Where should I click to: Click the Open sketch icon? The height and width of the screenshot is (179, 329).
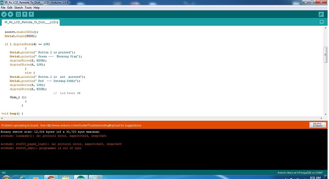pyautogui.click(x=25, y=14)
